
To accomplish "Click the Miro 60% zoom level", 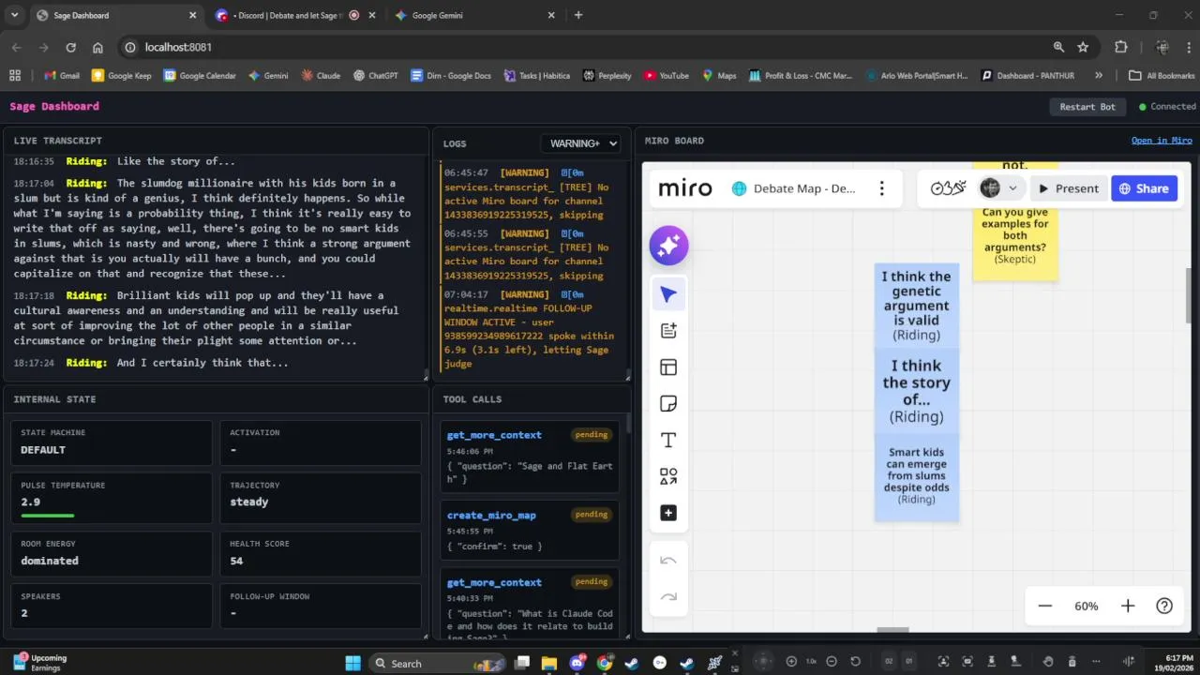I will (x=1087, y=607).
